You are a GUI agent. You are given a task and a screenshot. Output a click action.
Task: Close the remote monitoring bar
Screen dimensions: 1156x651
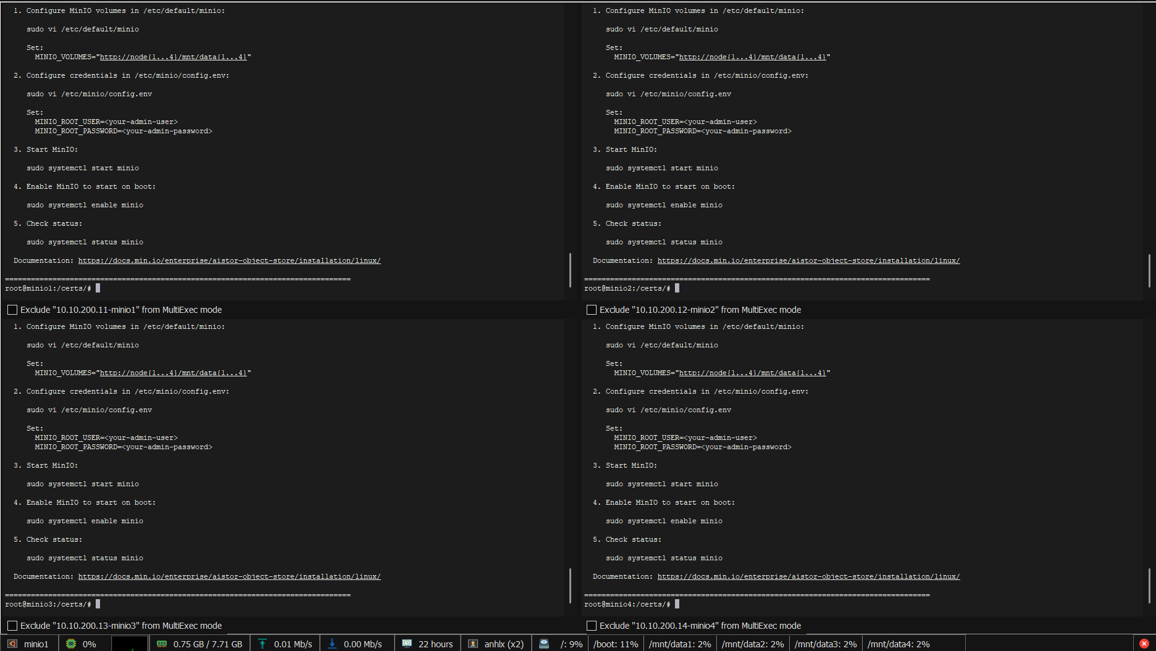(x=1144, y=644)
